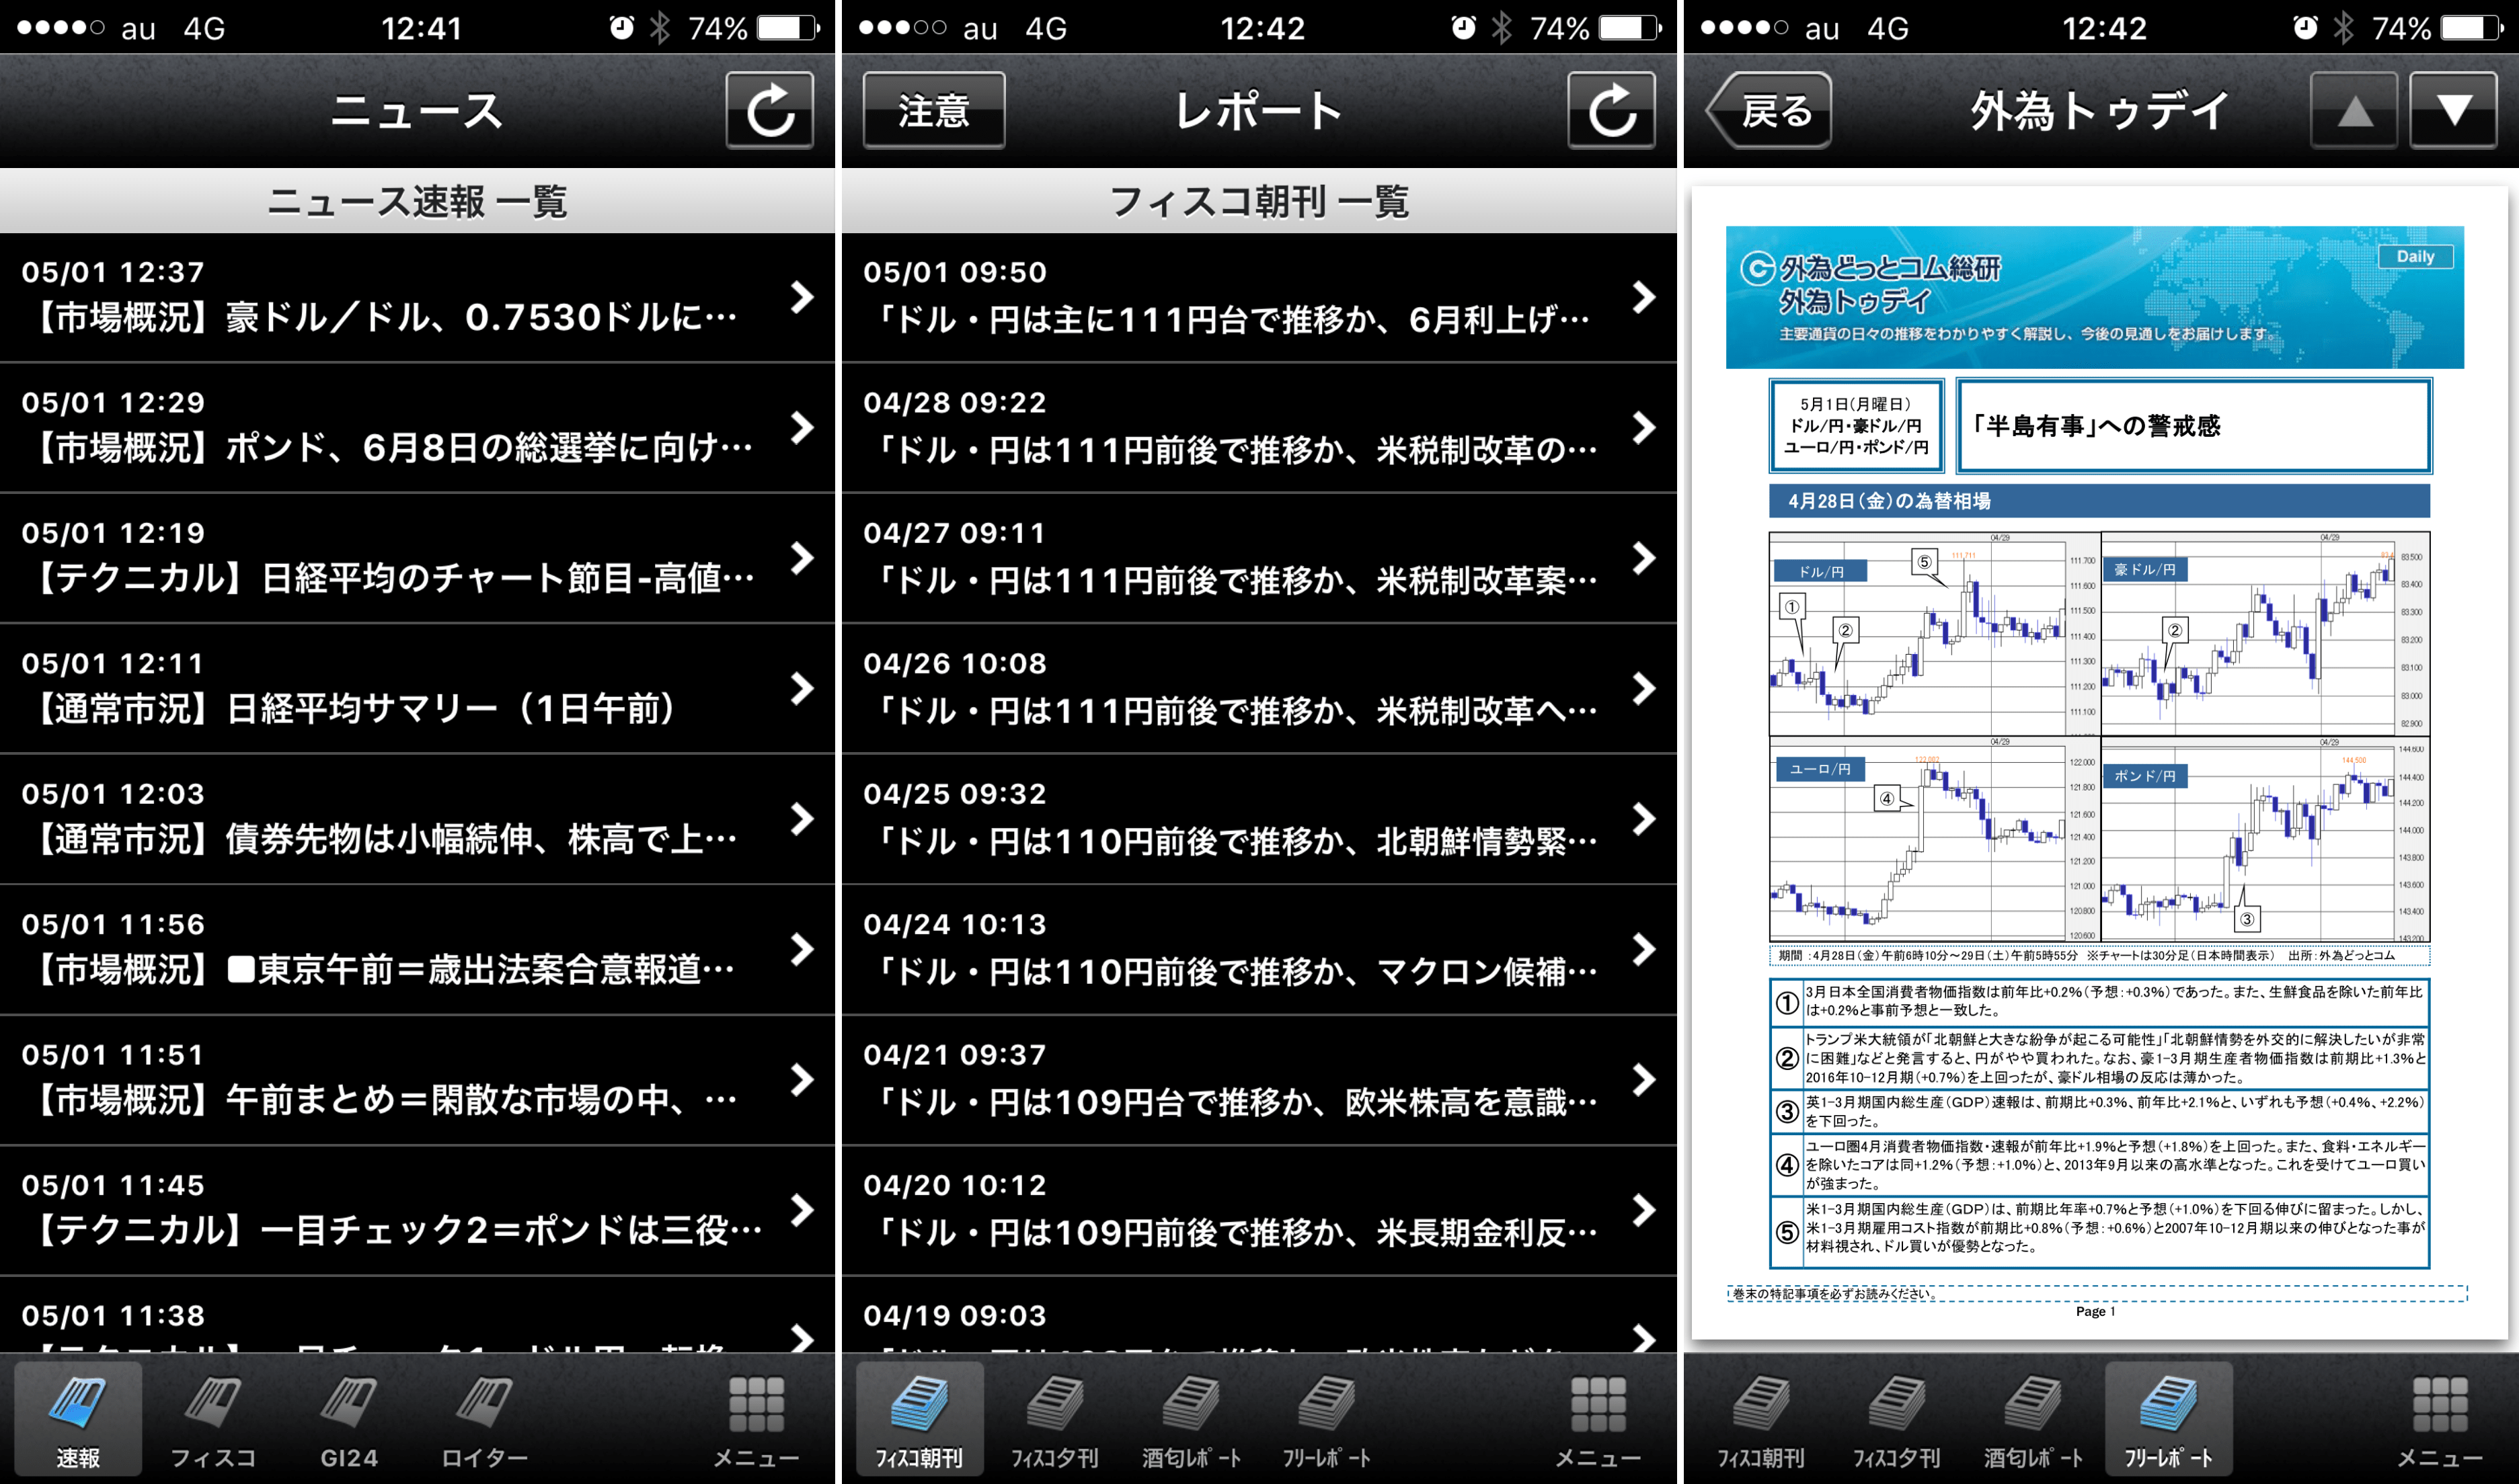Tap the 外為どっとコム総研 banner
The image size is (2519, 1484).
coord(2095,297)
